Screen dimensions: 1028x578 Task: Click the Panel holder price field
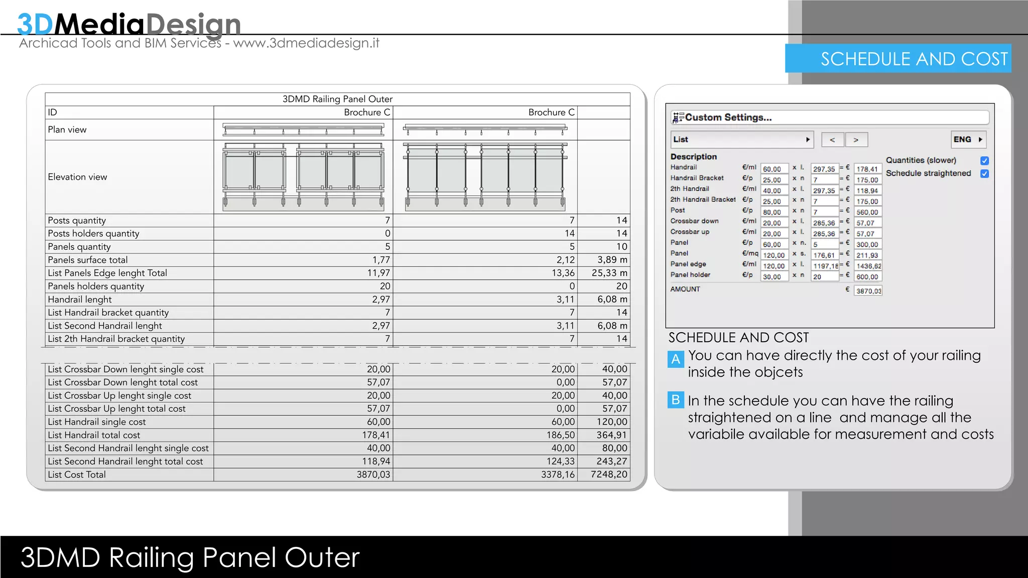pos(774,276)
